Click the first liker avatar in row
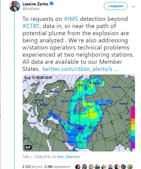 [78, 167]
